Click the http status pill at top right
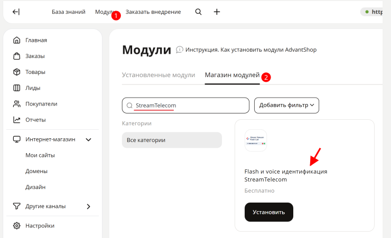The image size is (391, 238). 371,12
